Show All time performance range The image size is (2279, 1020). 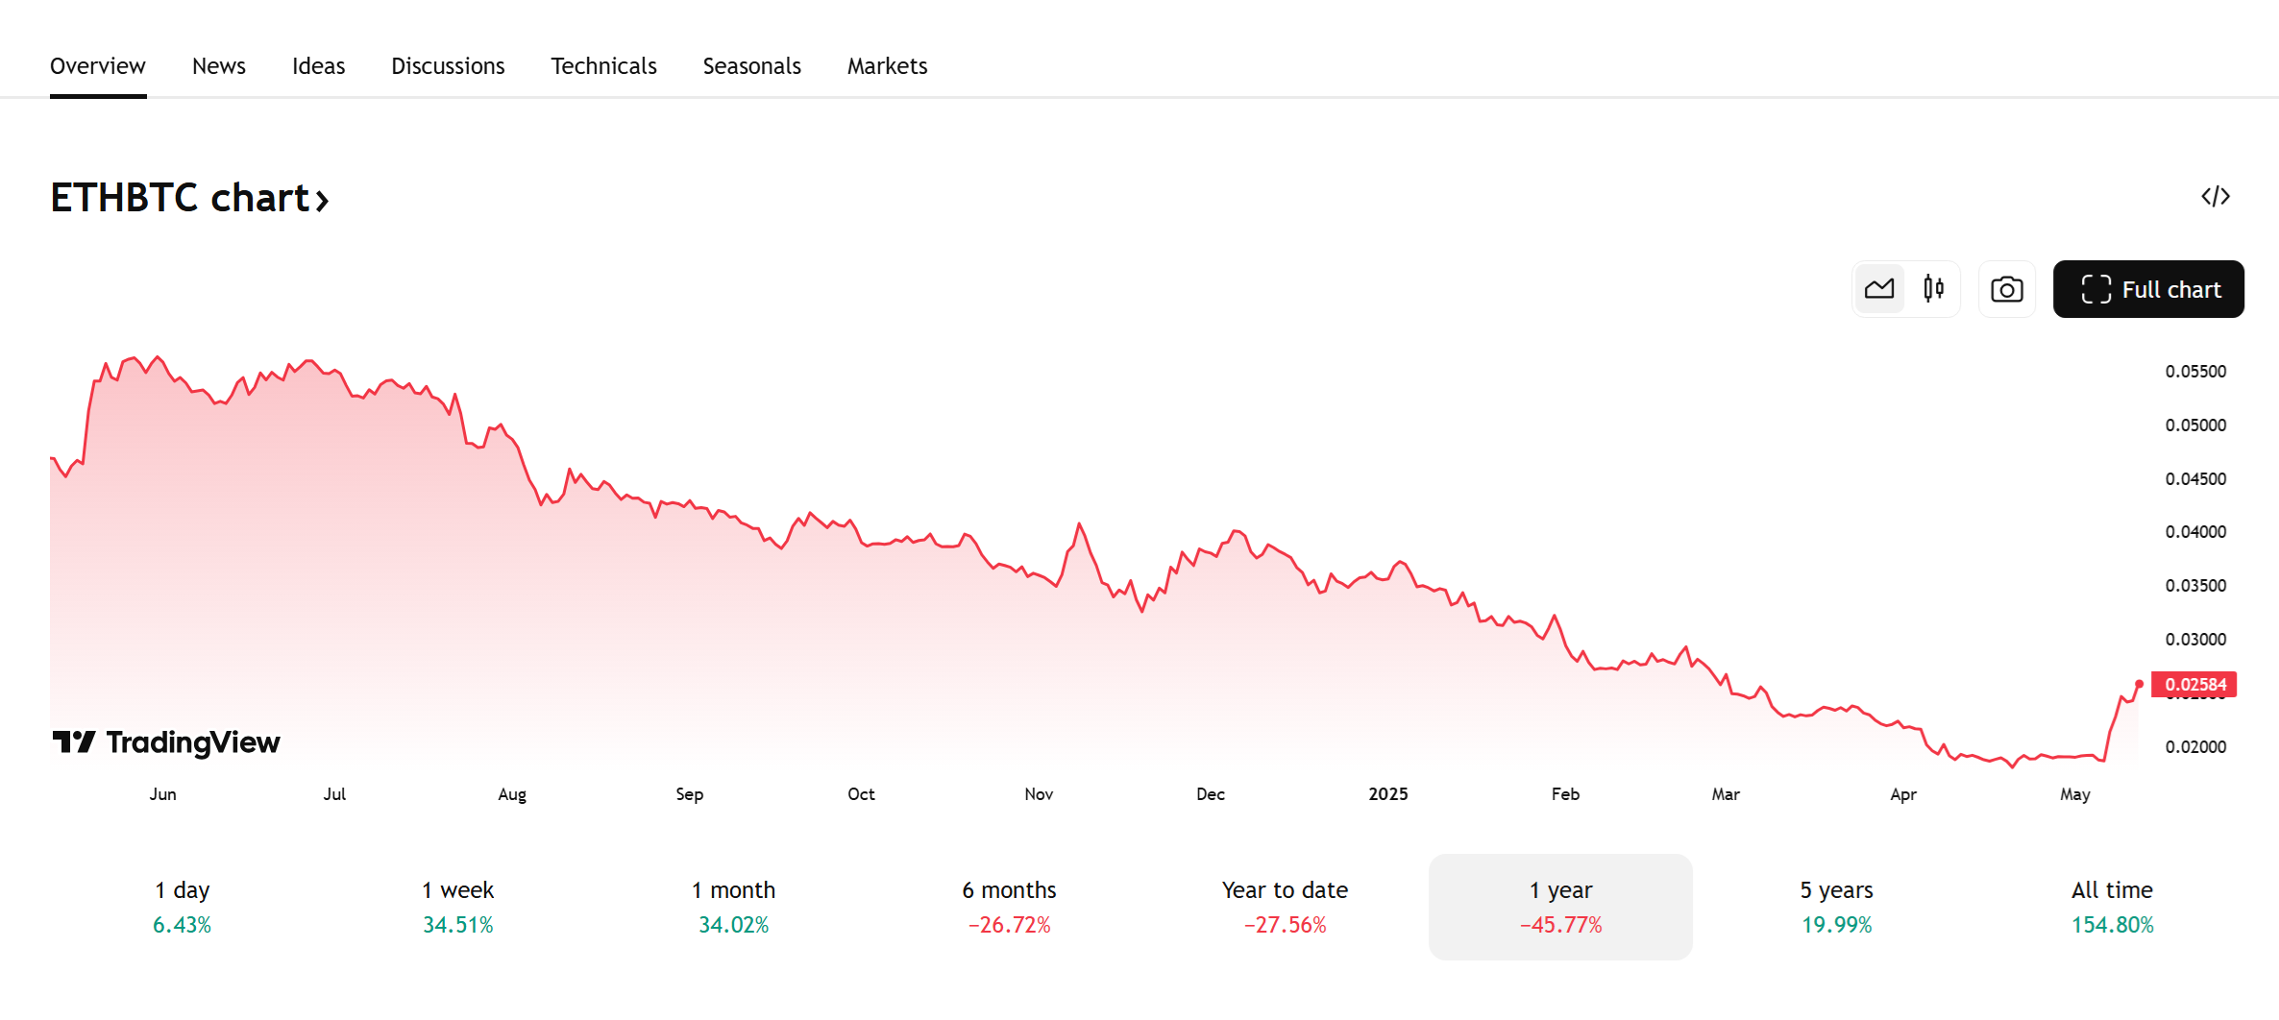tap(2112, 907)
